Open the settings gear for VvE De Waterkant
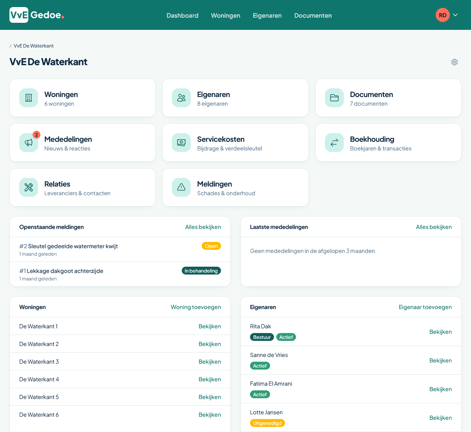471x432 pixels. [x=455, y=62]
